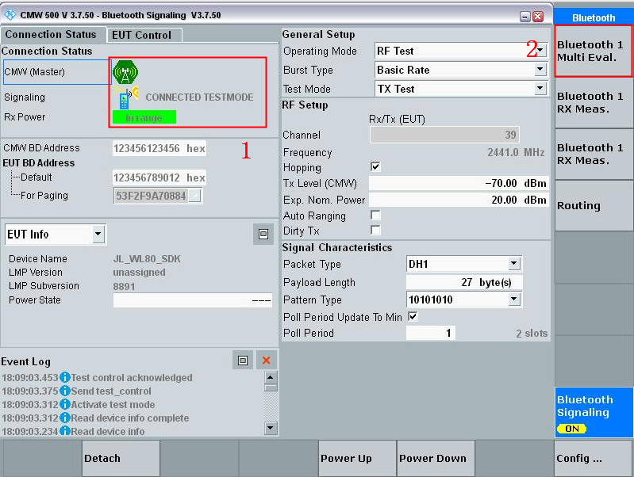Click the Rx Power in range indicator
The width and height of the screenshot is (634, 477).
pyautogui.click(x=144, y=117)
